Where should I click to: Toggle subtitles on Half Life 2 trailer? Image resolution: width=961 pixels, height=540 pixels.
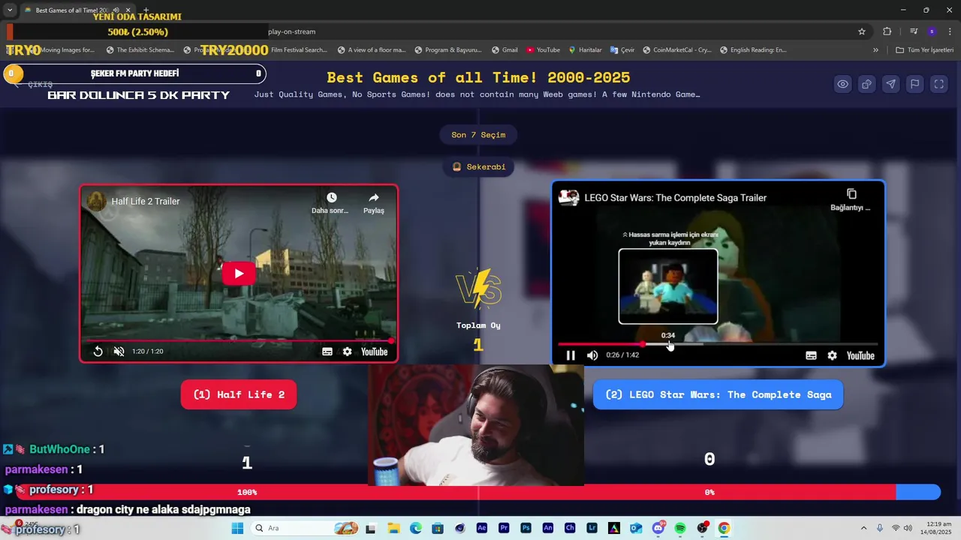pos(327,351)
